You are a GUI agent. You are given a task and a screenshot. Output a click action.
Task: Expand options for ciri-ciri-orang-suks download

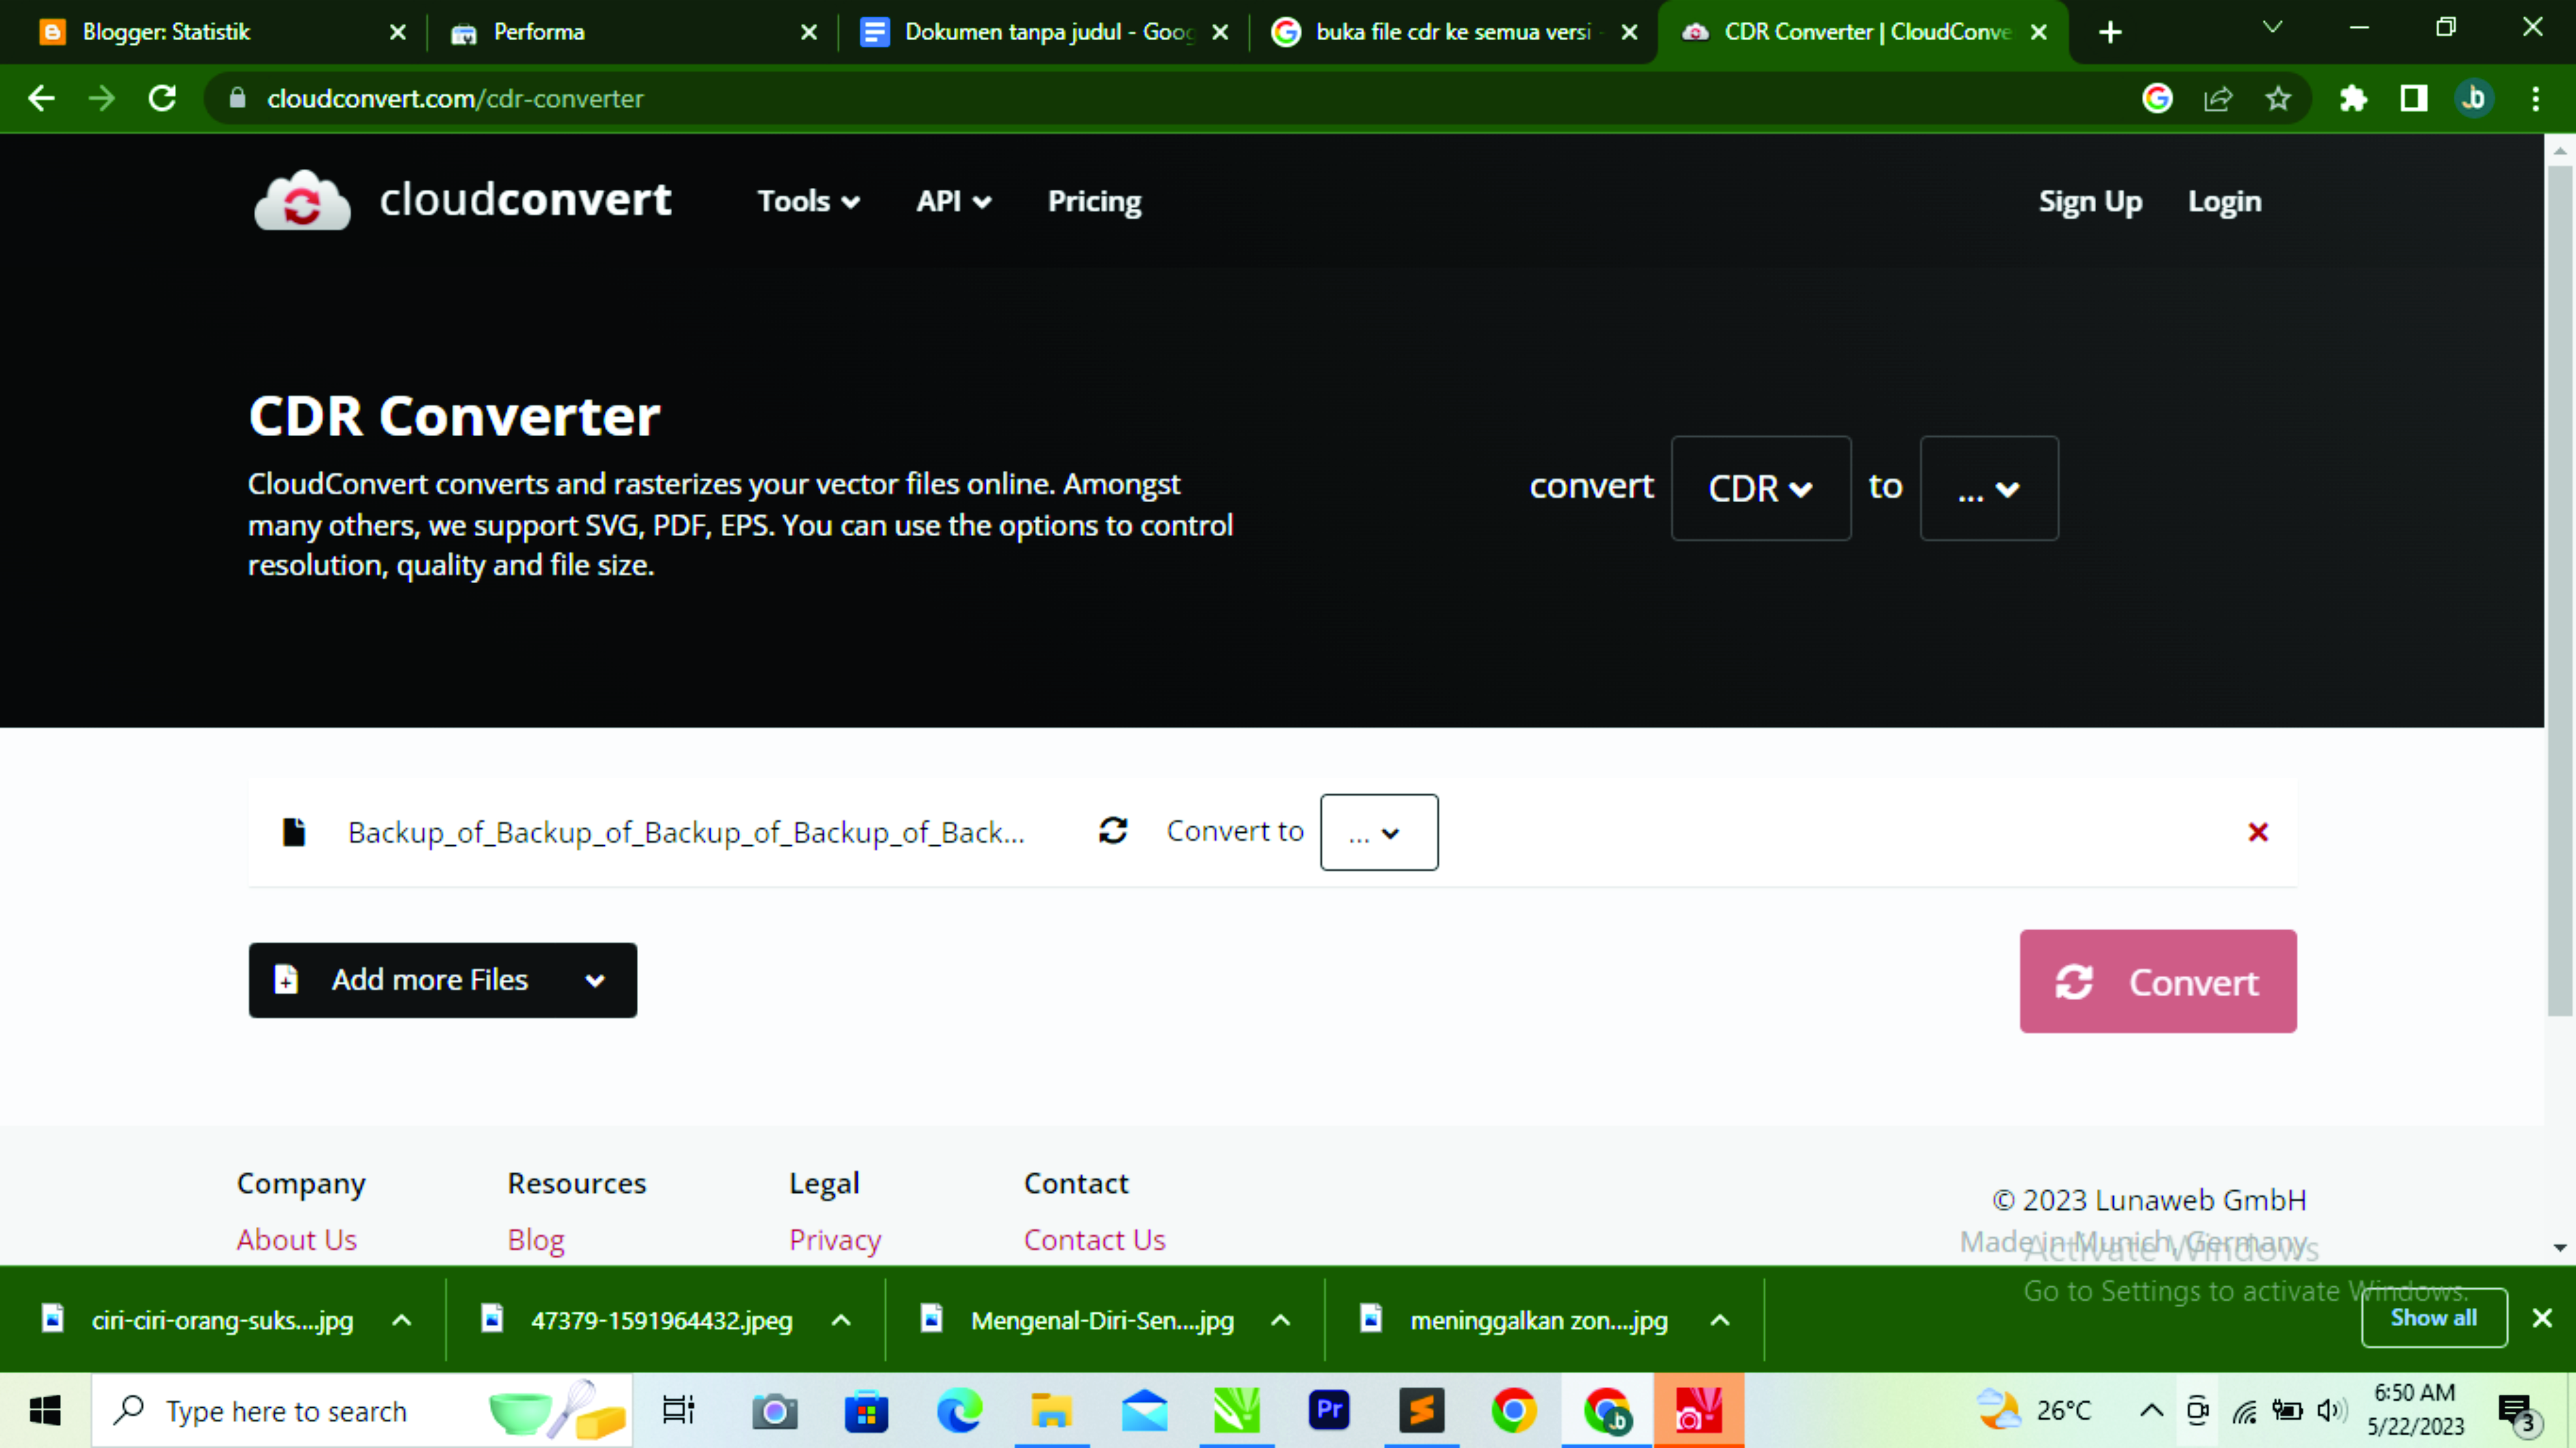402,1320
